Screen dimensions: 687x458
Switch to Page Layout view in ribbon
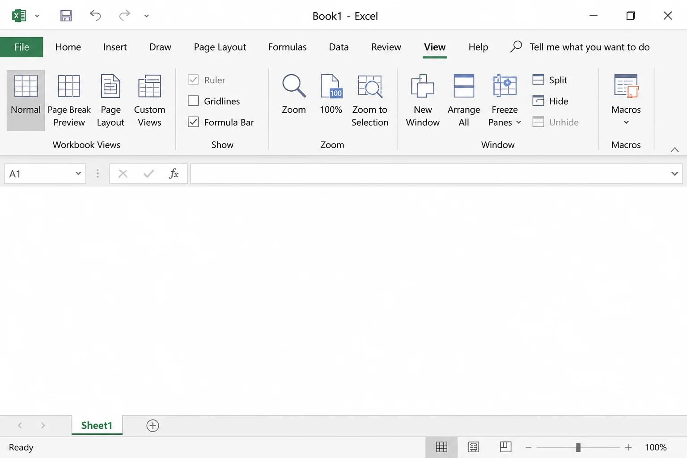click(110, 100)
